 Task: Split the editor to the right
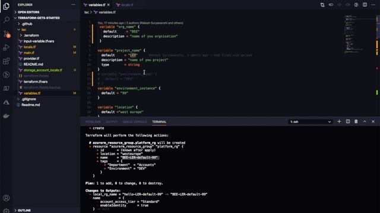click(x=365, y=5)
